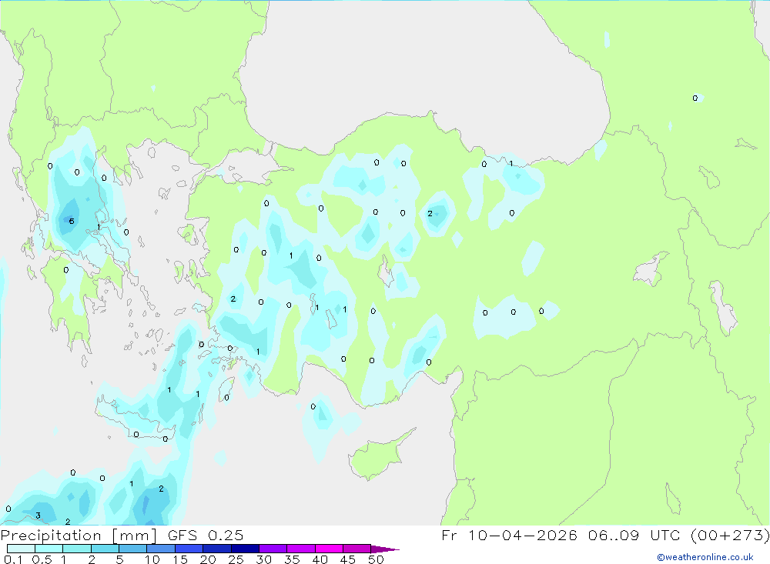The image size is (770, 564).
Task: Click the 20–25 mm legend color swatch
Action: click(x=217, y=549)
